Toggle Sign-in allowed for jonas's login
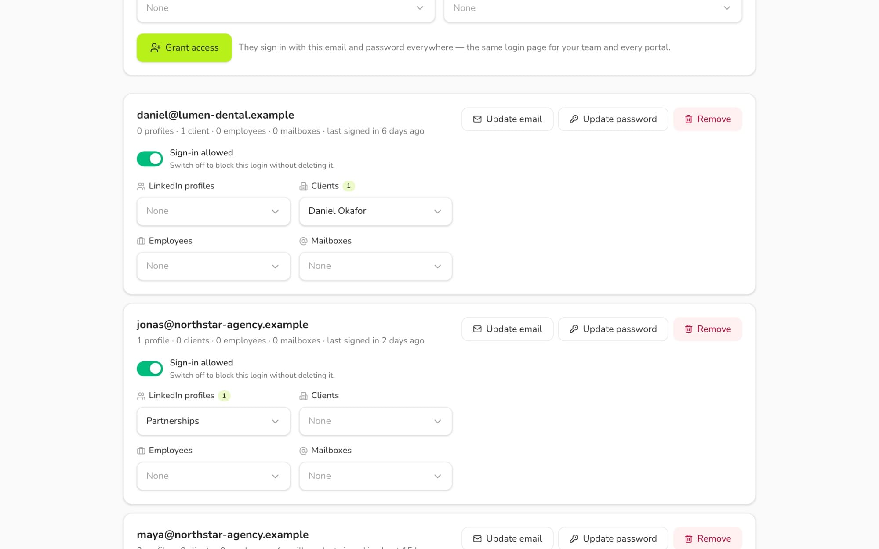This screenshot has width=879, height=549. click(x=150, y=369)
